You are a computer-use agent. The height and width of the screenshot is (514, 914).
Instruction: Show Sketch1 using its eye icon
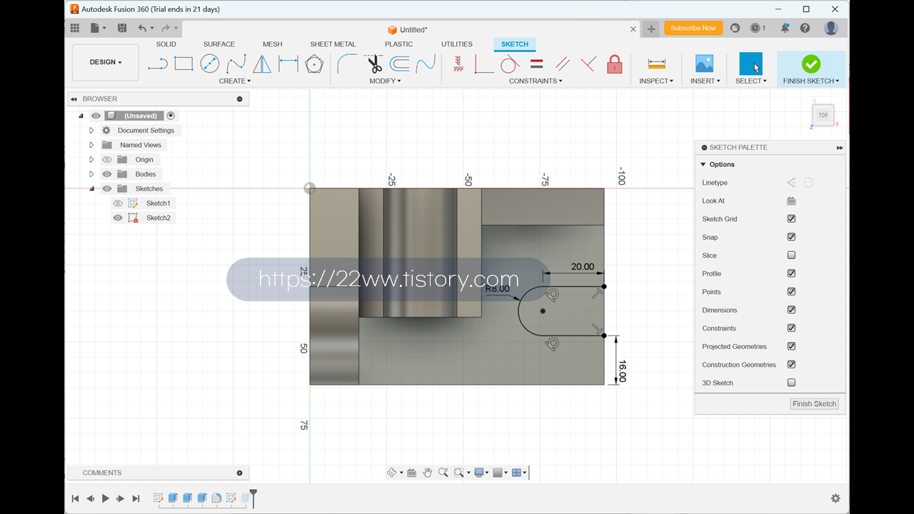(x=118, y=203)
